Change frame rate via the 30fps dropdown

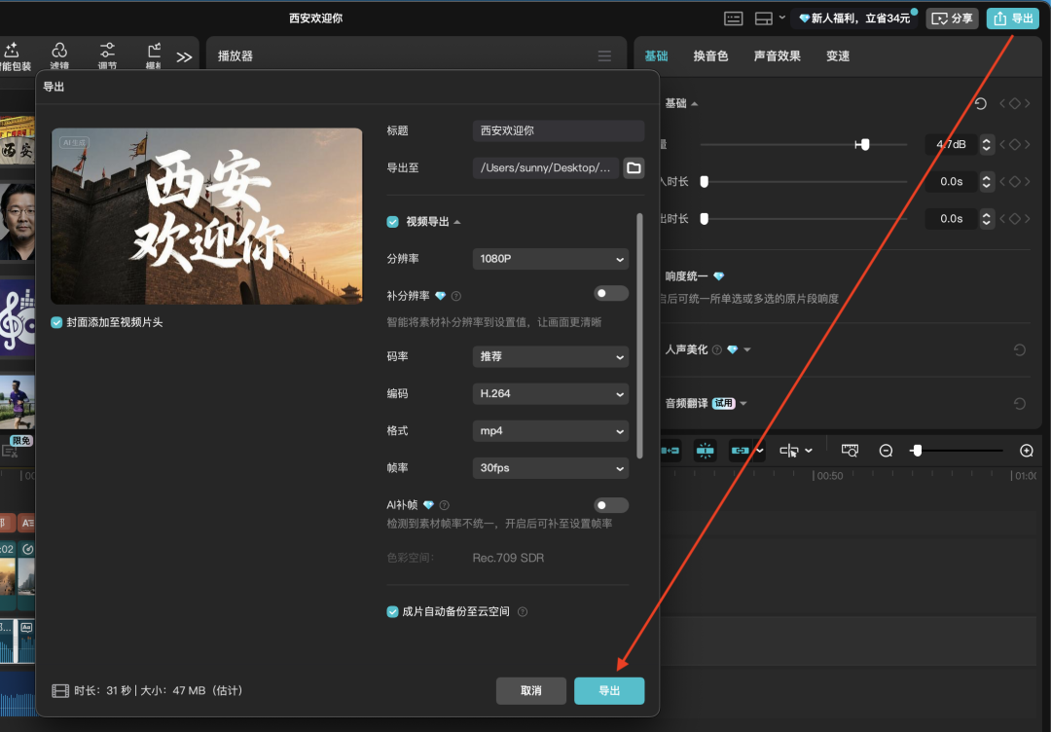click(550, 468)
